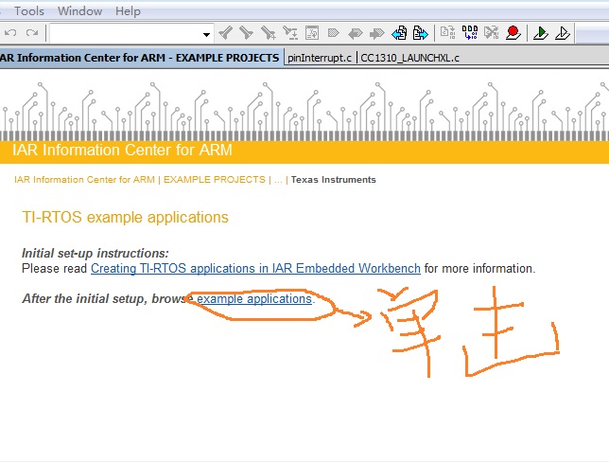The width and height of the screenshot is (609, 463).
Task: Click the red Toggle Breakpoint icon
Action: pyautogui.click(x=513, y=33)
